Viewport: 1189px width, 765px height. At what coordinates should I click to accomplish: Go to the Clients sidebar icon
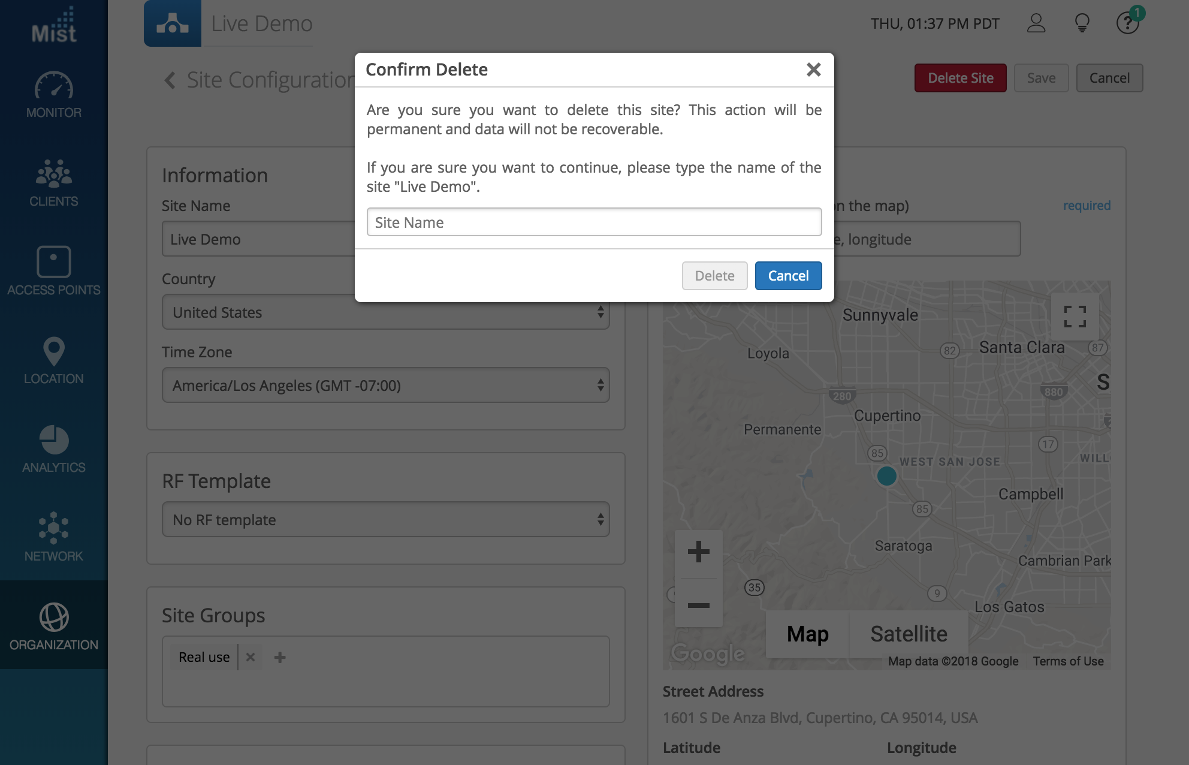pos(54,182)
